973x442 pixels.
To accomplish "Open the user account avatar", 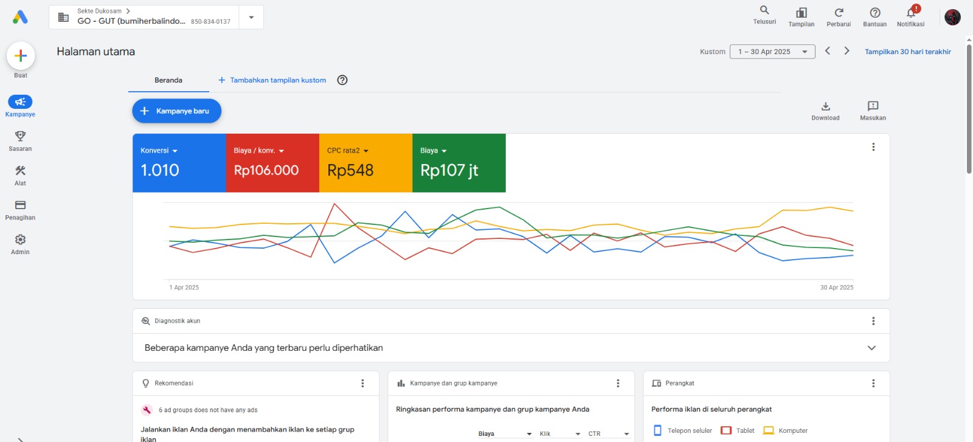I will 952,17.
